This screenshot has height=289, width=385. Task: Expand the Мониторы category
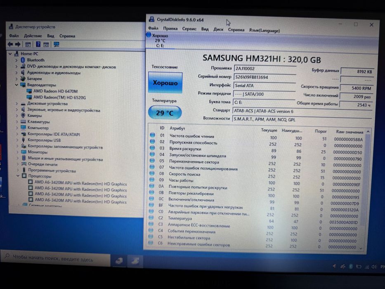pos(17,152)
